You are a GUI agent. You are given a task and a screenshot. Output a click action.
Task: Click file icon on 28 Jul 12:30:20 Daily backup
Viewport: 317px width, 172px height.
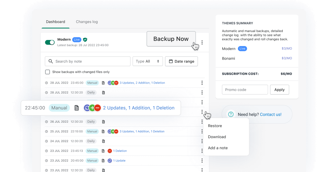104,92
